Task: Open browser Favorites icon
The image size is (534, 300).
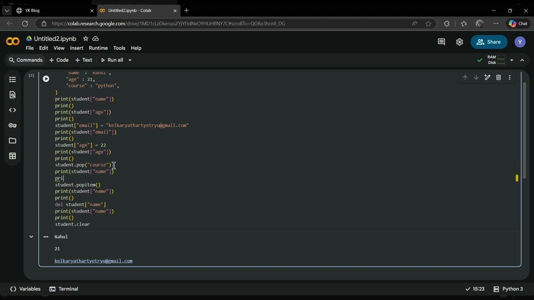Action: 464,24
